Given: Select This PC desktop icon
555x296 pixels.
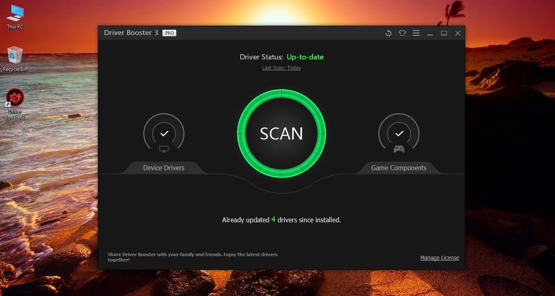Looking at the screenshot, I should [15, 17].
